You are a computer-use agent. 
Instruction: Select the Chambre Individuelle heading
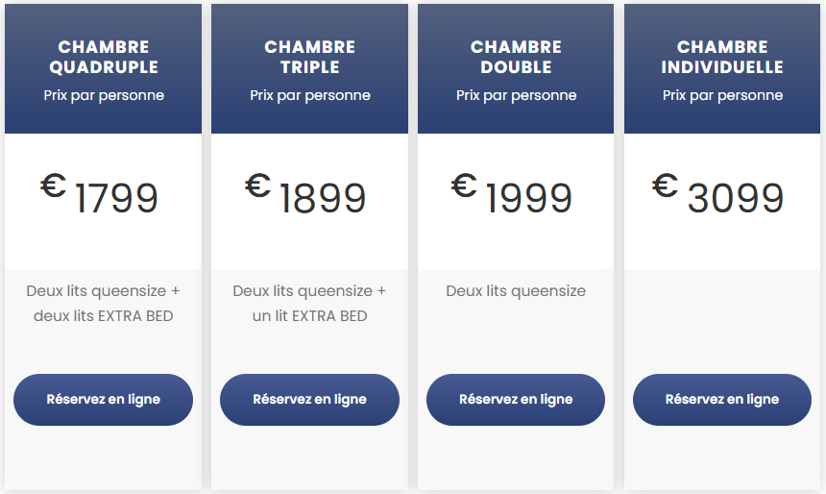point(722,57)
